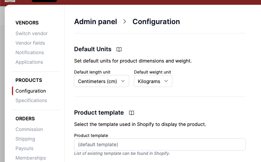Click the avatar thumbnail at top left
The width and height of the screenshot is (261, 162).
tap(10, 1)
